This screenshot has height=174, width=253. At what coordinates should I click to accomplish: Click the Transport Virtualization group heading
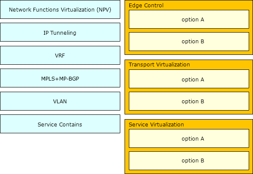159,65
